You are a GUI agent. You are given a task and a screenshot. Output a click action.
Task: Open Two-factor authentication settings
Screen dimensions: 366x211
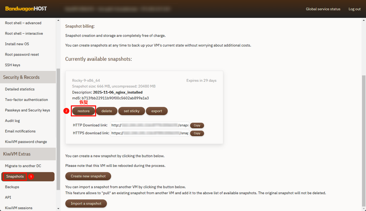click(26, 100)
